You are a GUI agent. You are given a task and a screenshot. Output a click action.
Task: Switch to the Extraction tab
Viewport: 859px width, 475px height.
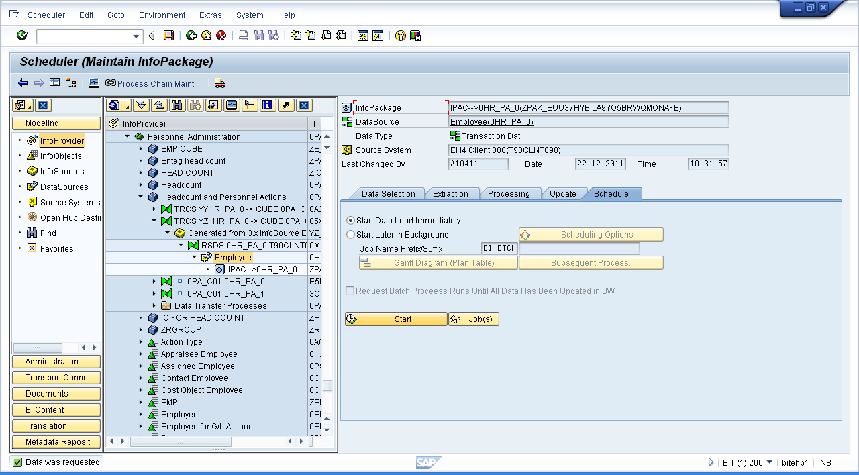[x=450, y=193]
